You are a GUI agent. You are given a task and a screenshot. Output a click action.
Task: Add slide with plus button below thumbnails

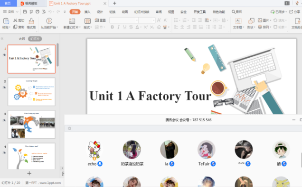(x=29, y=173)
